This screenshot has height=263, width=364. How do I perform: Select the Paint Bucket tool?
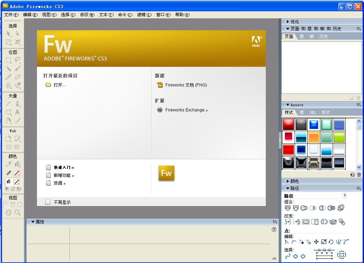[17, 164]
